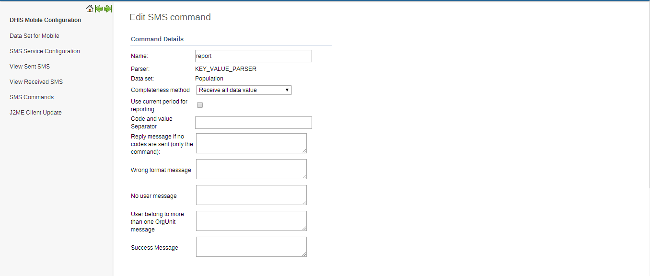Screen dimensions: 650x276
Task: Click the green right arrow expand-menu icon
Action: pyautogui.click(x=108, y=9)
